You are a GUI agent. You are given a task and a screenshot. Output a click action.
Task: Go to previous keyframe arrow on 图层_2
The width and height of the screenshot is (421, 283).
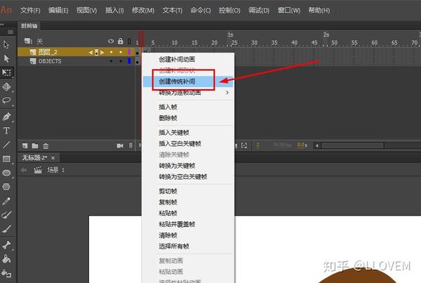pos(91,52)
